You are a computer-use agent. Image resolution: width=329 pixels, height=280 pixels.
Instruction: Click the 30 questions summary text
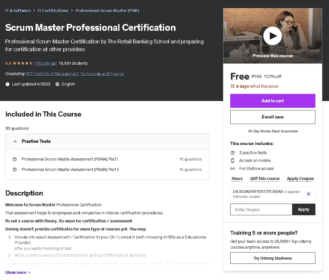coord(17,129)
